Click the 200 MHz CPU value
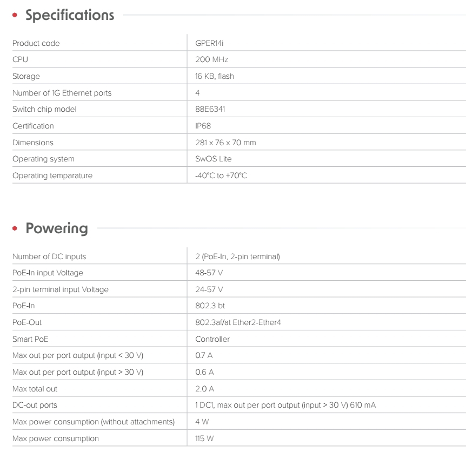The image size is (466, 453). [x=208, y=59]
